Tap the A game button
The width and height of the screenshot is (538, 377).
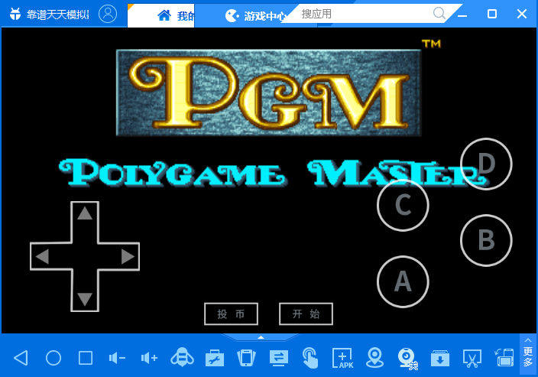(x=403, y=281)
